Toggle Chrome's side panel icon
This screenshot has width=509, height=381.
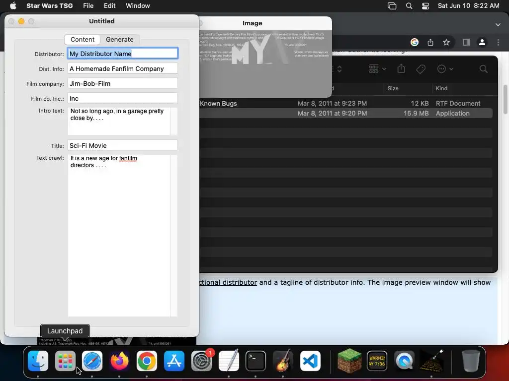click(x=466, y=42)
